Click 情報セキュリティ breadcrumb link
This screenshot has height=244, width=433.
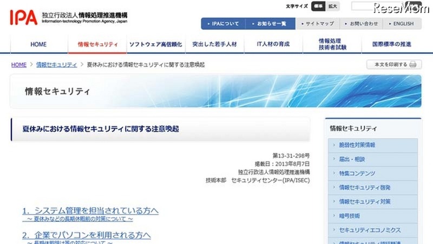tap(56, 65)
